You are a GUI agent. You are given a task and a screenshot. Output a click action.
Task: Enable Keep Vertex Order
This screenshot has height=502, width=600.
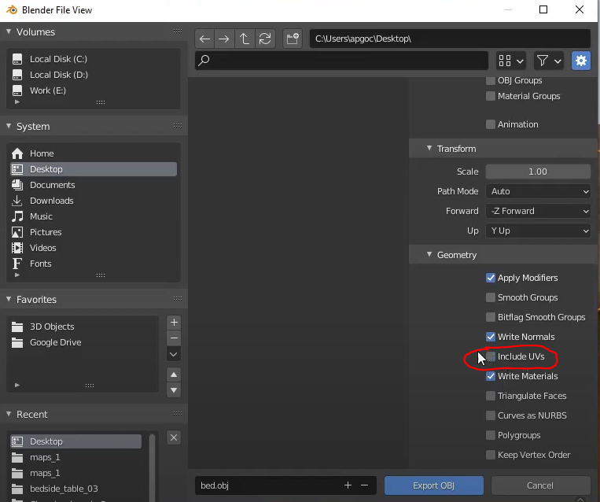pos(490,455)
